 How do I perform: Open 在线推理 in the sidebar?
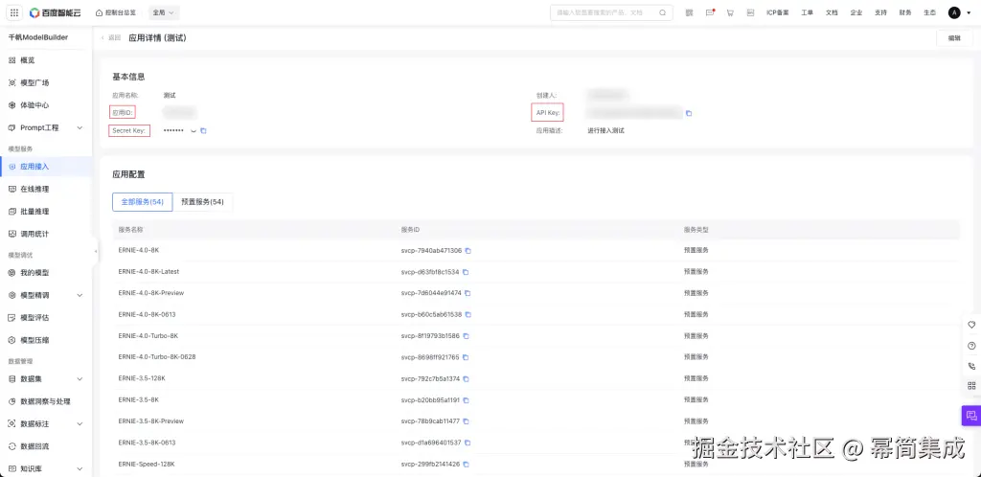point(34,190)
